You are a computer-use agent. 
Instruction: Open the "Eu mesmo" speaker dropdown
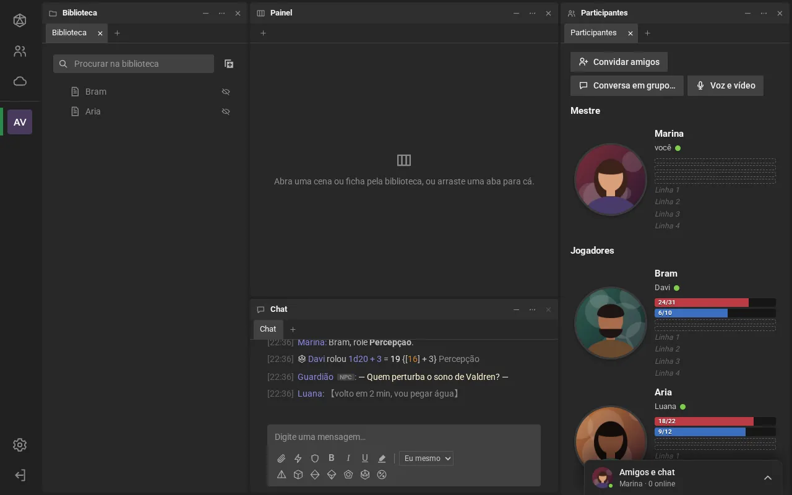[426, 458]
